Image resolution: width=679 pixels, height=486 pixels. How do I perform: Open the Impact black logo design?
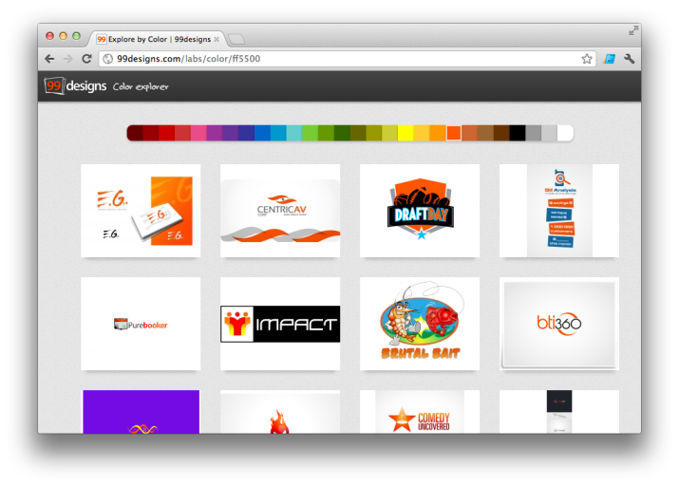point(280,324)
